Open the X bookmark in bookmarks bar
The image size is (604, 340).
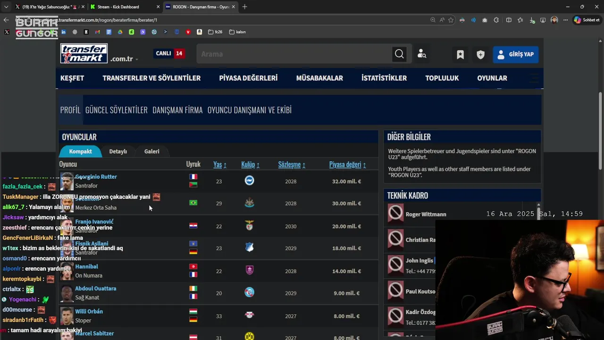[7, 32]
